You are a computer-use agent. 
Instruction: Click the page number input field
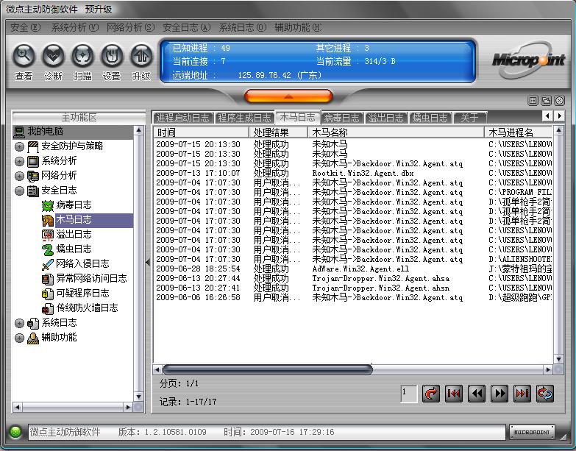click(409, 394)
